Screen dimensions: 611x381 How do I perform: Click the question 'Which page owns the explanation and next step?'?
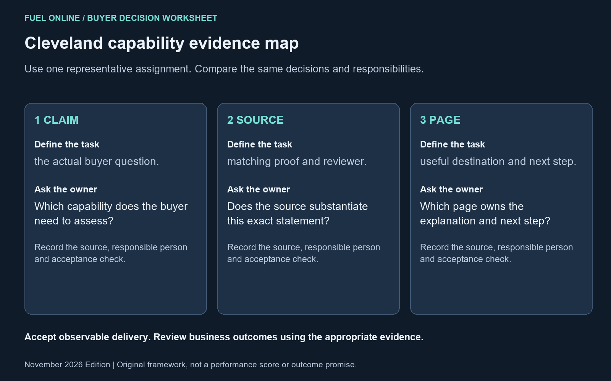click(x=485, y=214)
